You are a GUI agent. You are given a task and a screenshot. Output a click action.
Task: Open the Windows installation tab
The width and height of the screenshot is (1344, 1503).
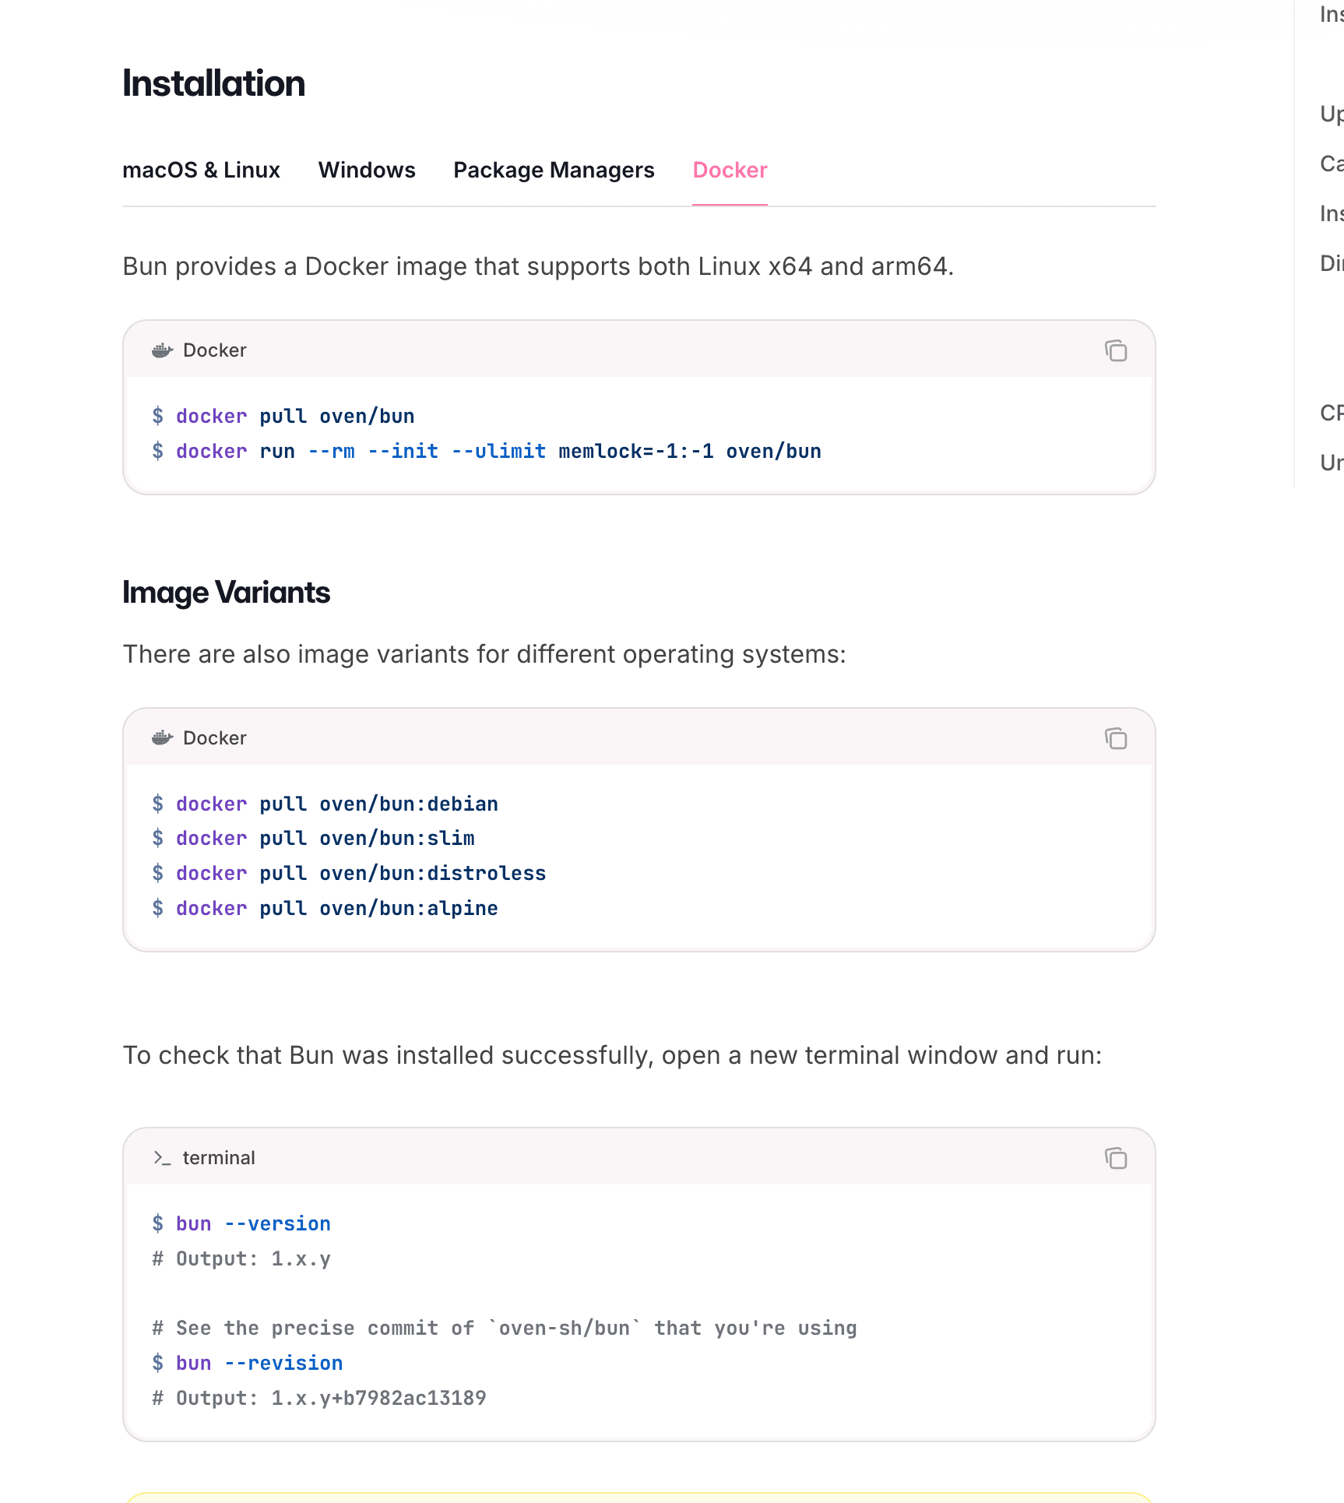[367, 170]
